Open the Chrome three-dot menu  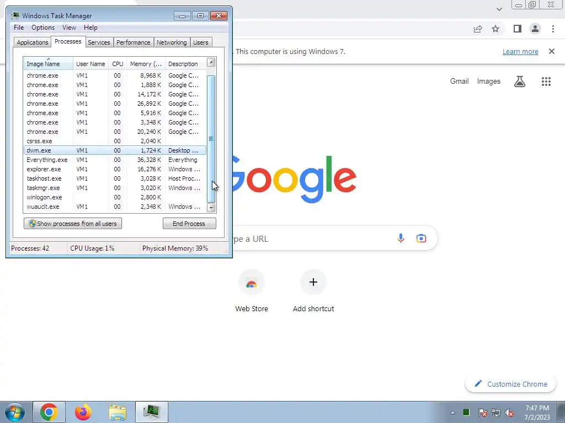point(553,29)
